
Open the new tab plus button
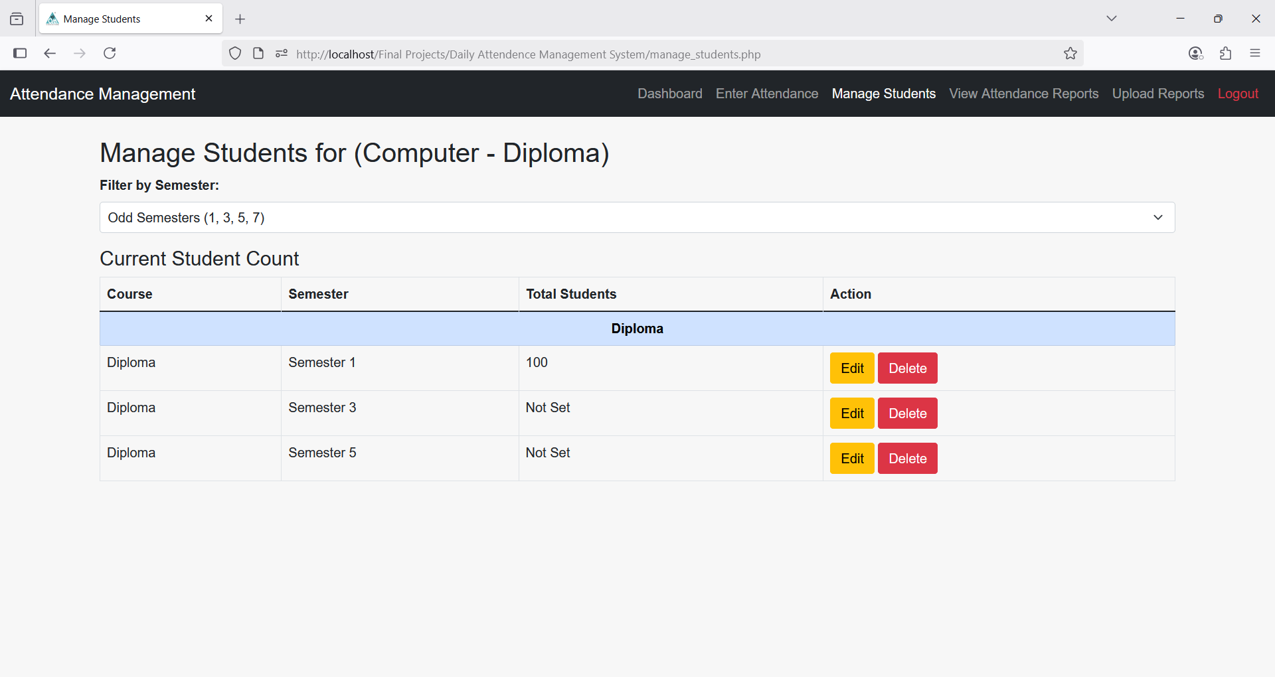click(240, 19)
